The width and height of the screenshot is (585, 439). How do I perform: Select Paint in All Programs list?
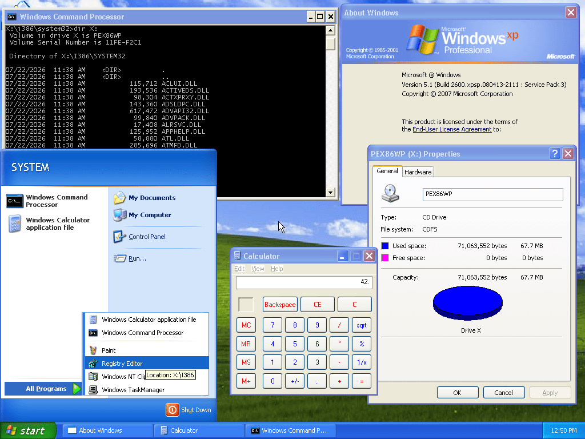coord(147,350)
